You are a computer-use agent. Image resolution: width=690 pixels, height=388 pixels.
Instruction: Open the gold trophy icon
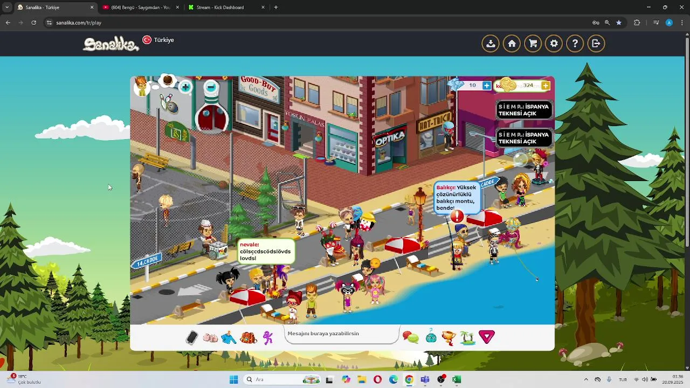pyautogui.click(x=448, y=338)
